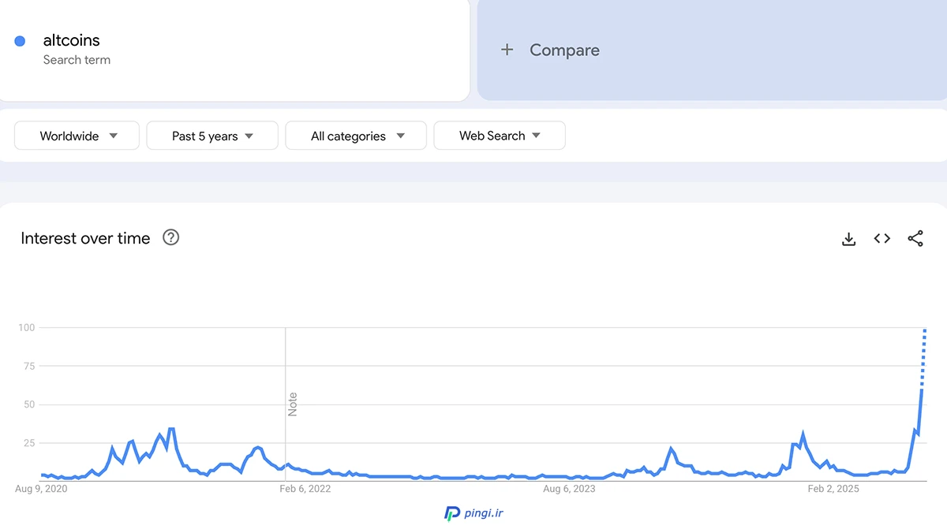Screen dimensions: 947x529
Task: Edit the altcoins search term
Action: (72, 41)
